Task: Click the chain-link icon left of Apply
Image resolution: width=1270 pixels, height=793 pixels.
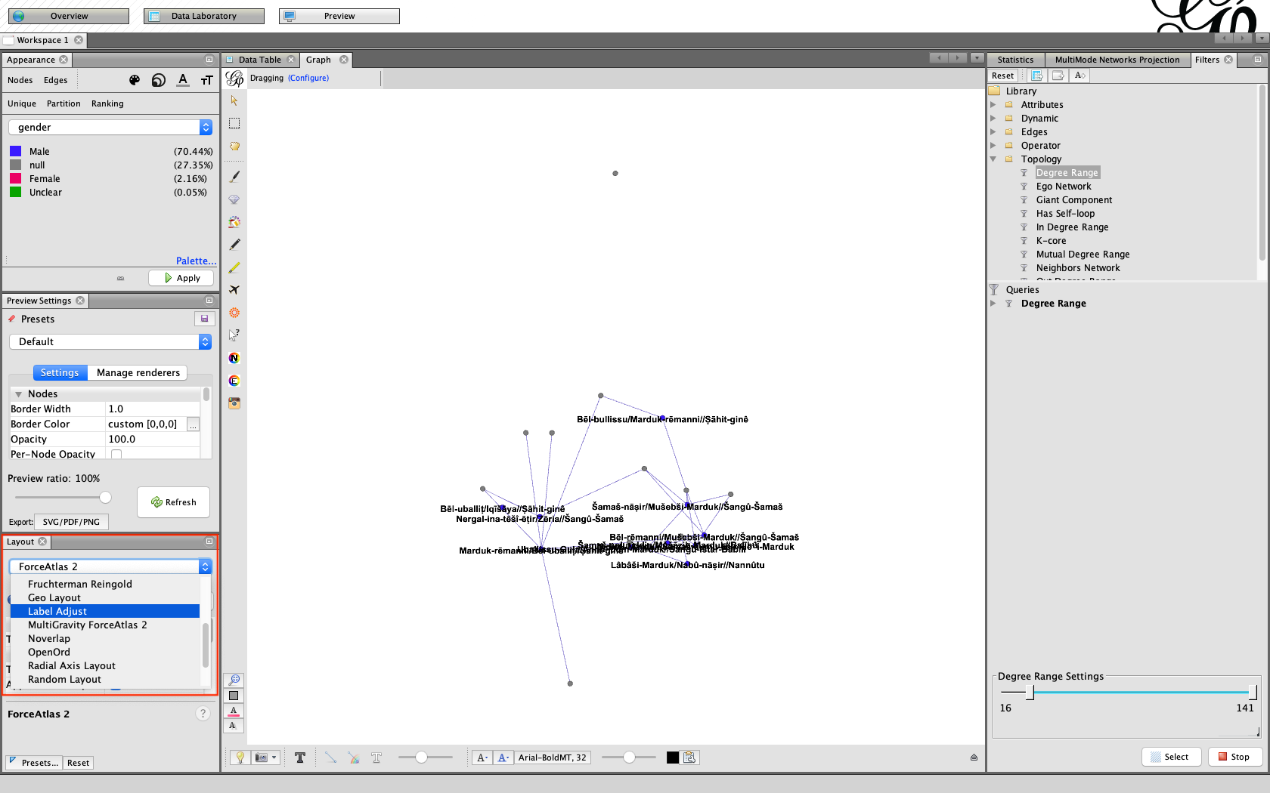Action: pyautogui.click(x=120, y=278)
